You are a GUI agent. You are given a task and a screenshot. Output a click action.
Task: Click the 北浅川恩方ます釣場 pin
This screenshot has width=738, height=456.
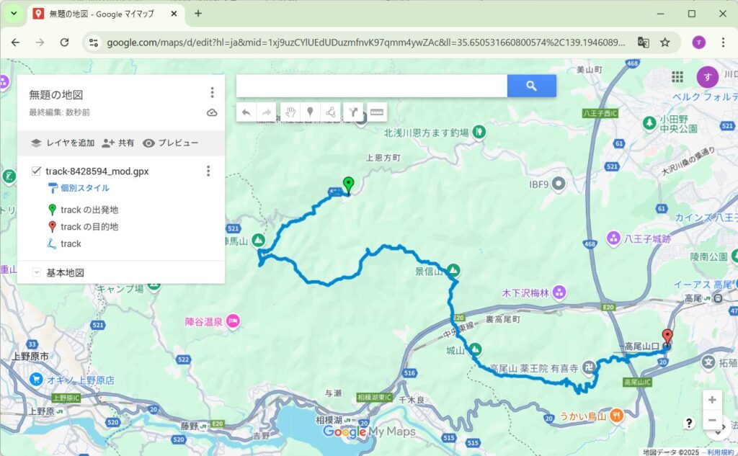[x=479, y=133]
